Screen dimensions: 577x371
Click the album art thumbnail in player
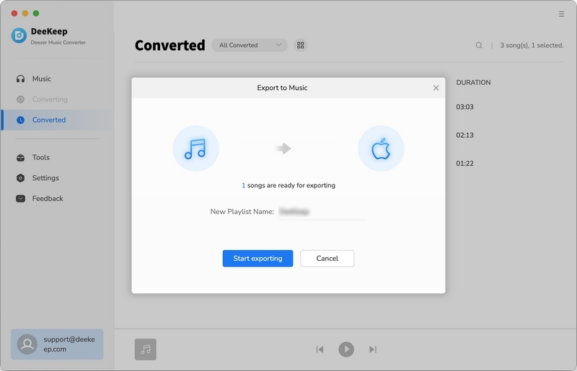tap(146, 349)
